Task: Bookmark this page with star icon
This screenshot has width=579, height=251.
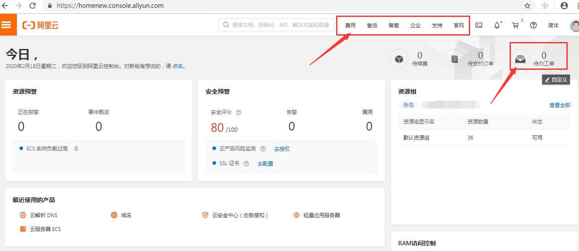Action: tap(527, 6)
